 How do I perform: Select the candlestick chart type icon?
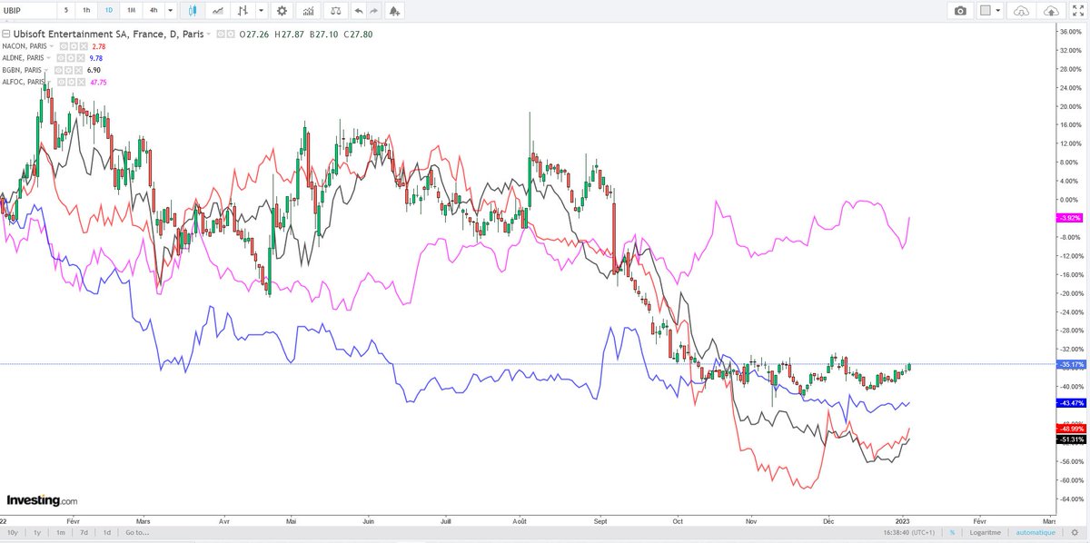(192, 11)
